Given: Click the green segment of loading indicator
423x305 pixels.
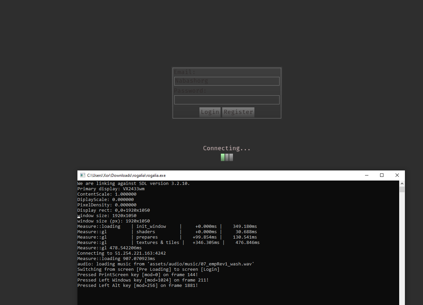Looking at the screenshot, I should click(x=223, y=157).
